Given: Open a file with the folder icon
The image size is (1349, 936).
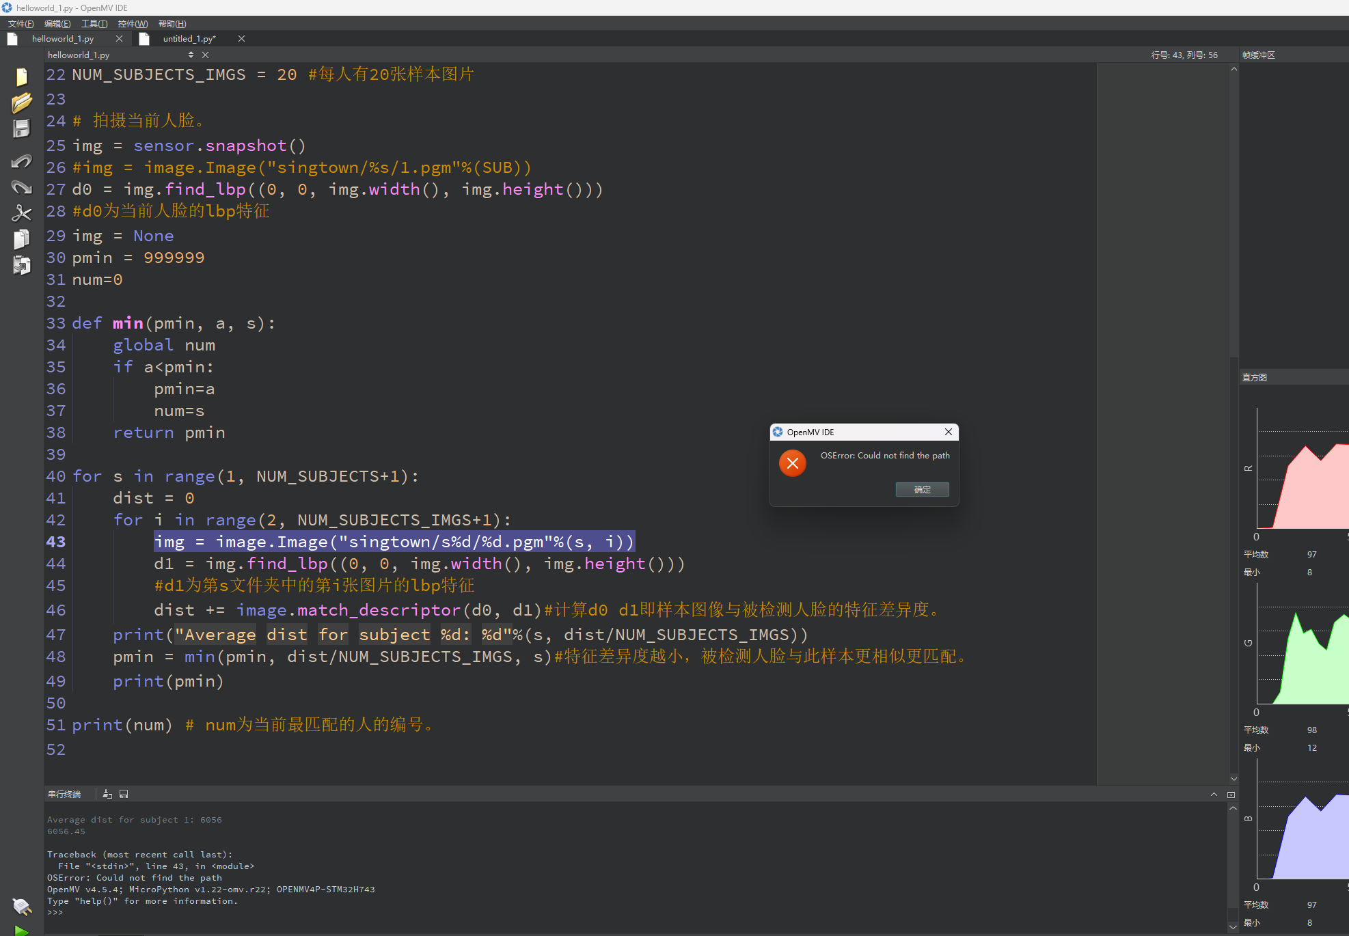Looking at the screenshot, I should click(x=22, y=103).
